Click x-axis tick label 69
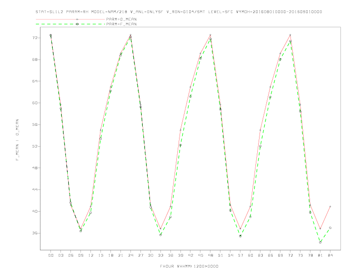 pyautogui.click(x=280, y=255)
